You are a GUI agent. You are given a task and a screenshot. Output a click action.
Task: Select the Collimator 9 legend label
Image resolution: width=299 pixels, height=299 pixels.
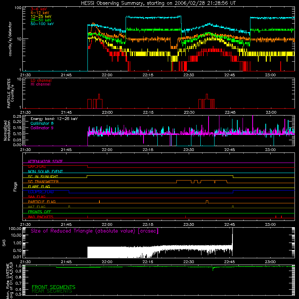click(x=42, y=128)
